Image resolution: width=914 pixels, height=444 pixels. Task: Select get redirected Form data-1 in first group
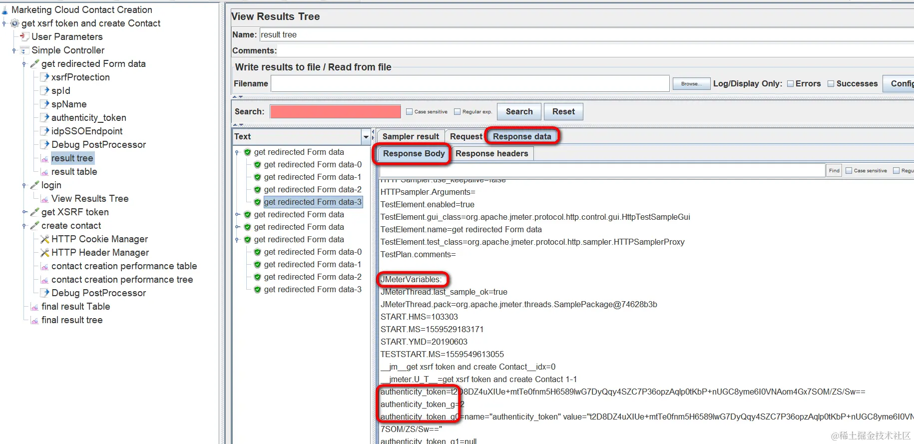click(312, 177)
